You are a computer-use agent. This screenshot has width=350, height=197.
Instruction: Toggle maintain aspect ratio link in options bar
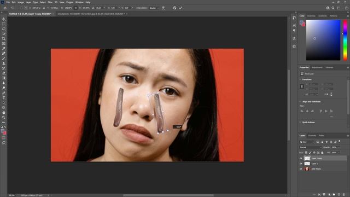pyautogui.click(x=75, y=8)
